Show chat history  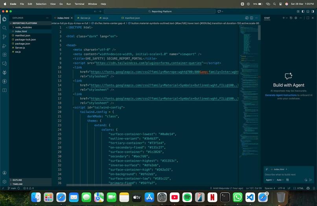(291, 18)
